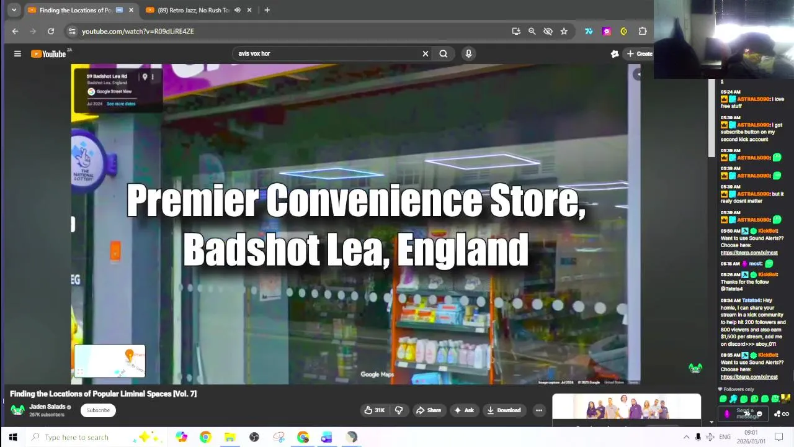
Task: Open File Explorer from taskbar
Action: click(230, 437)
